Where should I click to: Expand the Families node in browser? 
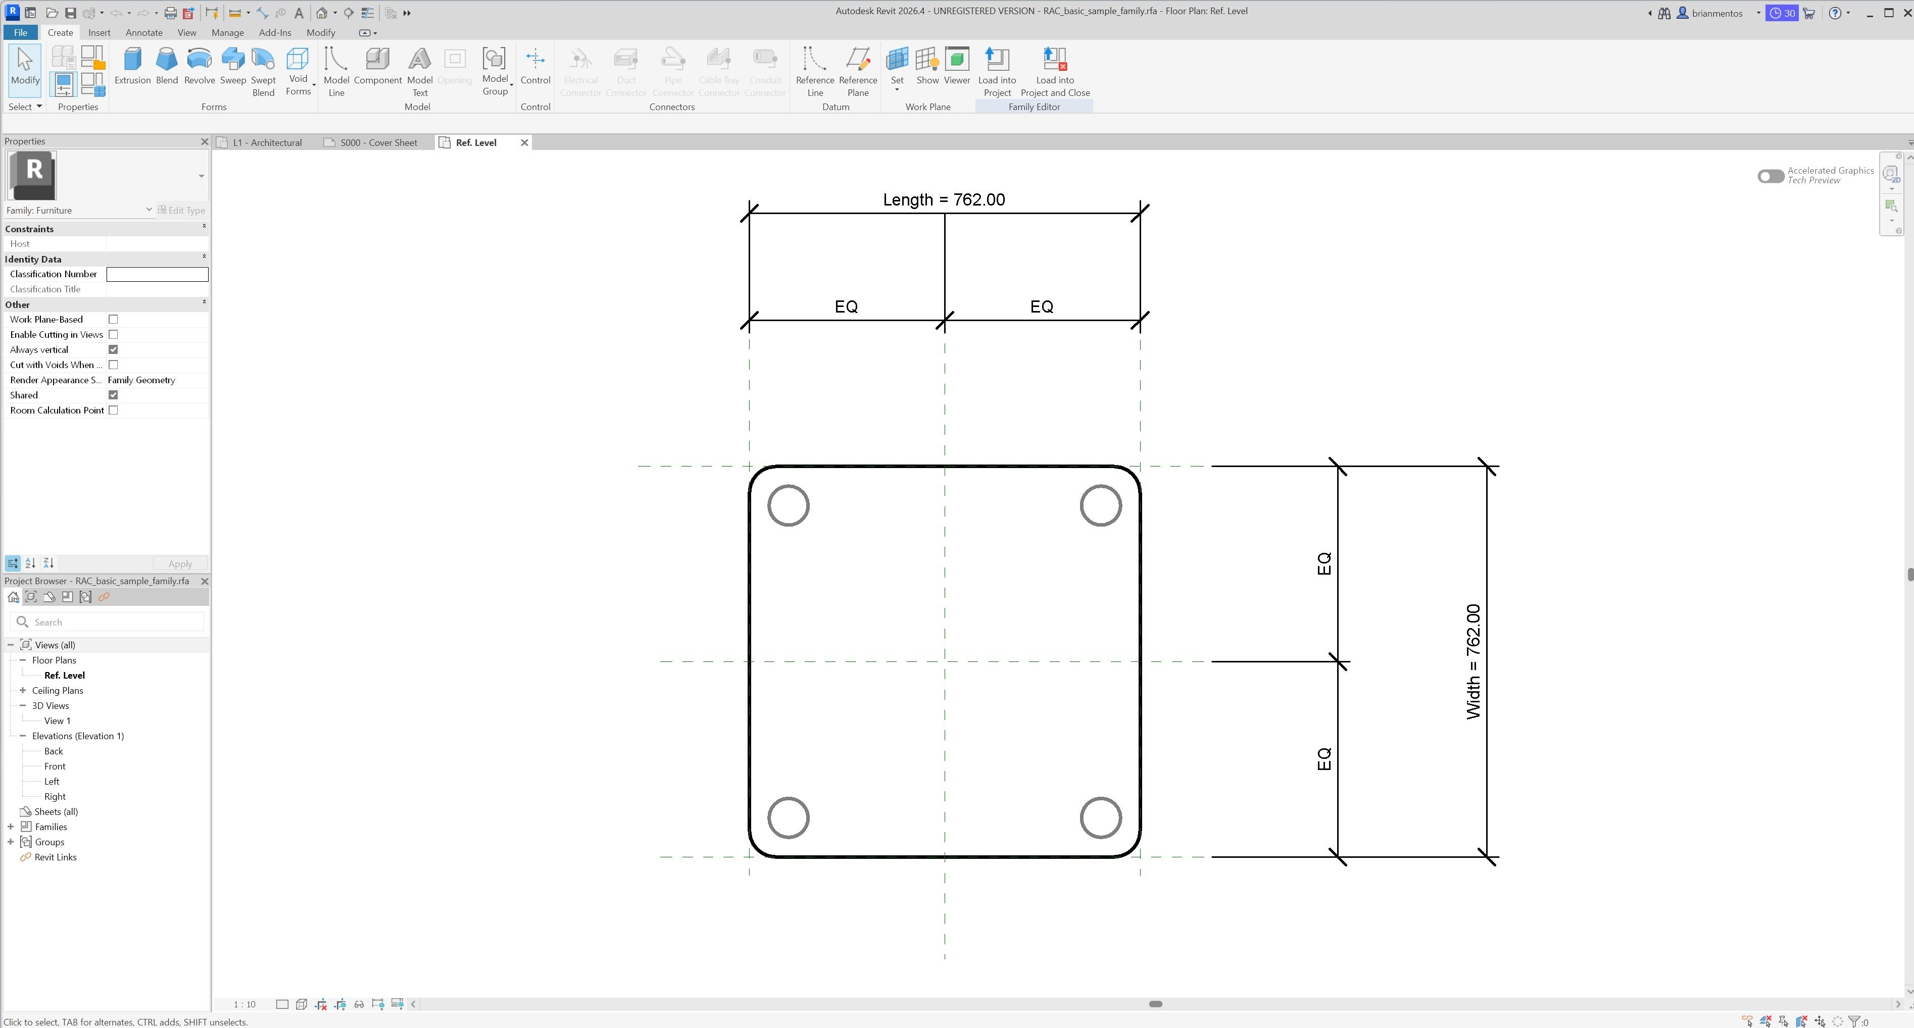(x=11, y=827)
